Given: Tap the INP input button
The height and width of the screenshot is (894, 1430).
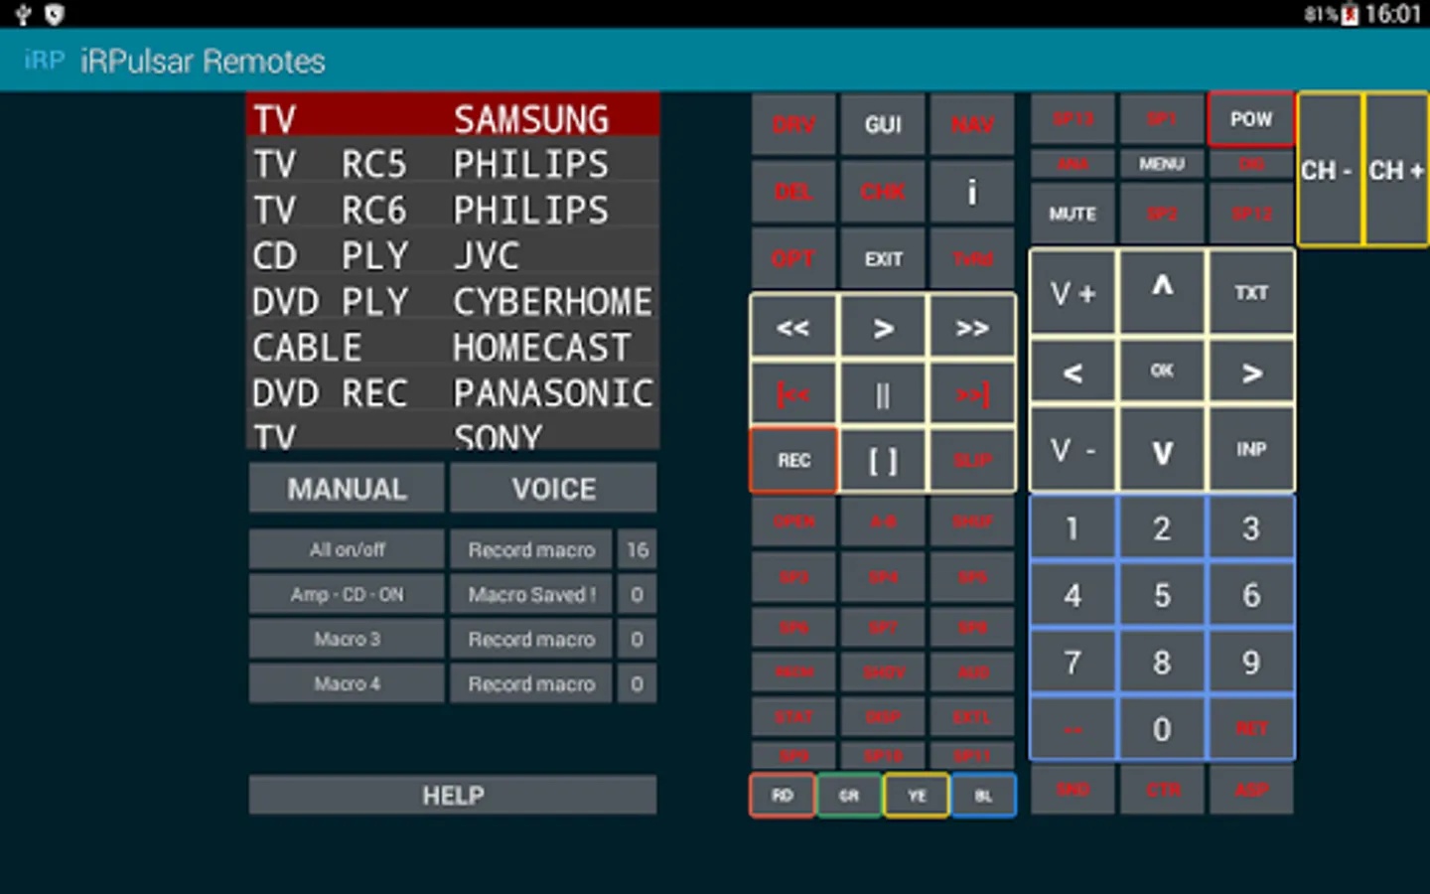Looking at the screenshot, I should pos(1251,450).
